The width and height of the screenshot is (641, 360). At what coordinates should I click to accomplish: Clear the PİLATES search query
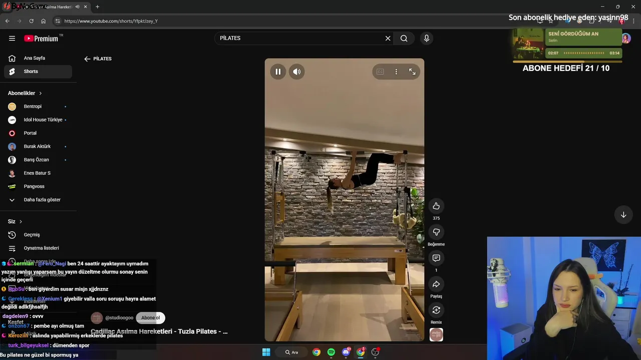coord(388,38)
